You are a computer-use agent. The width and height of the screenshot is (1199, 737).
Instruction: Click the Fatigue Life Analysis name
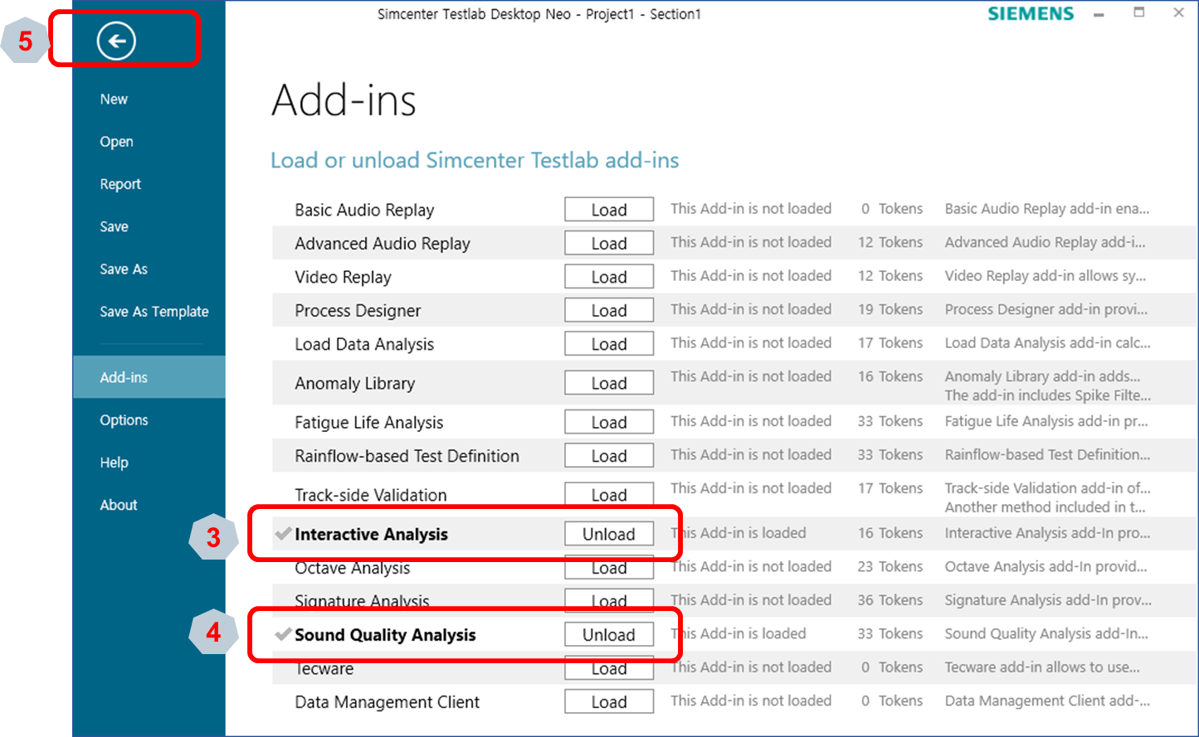pyautogui.click(x=369, y=423)
